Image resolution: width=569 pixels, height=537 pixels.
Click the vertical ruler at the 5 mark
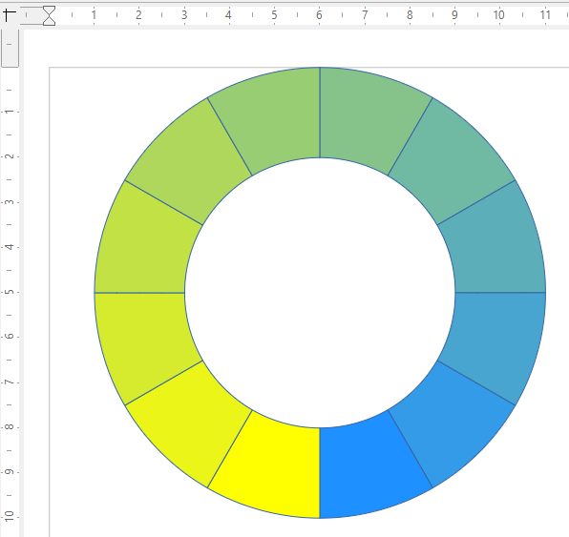(x=10, y=292)
